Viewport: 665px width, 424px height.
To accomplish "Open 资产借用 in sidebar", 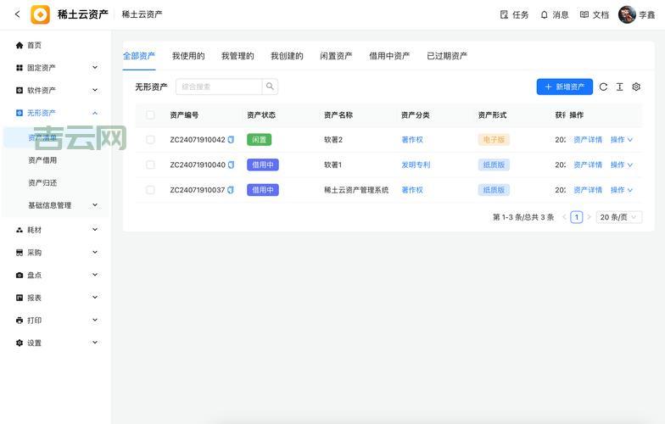I will 42,160.
